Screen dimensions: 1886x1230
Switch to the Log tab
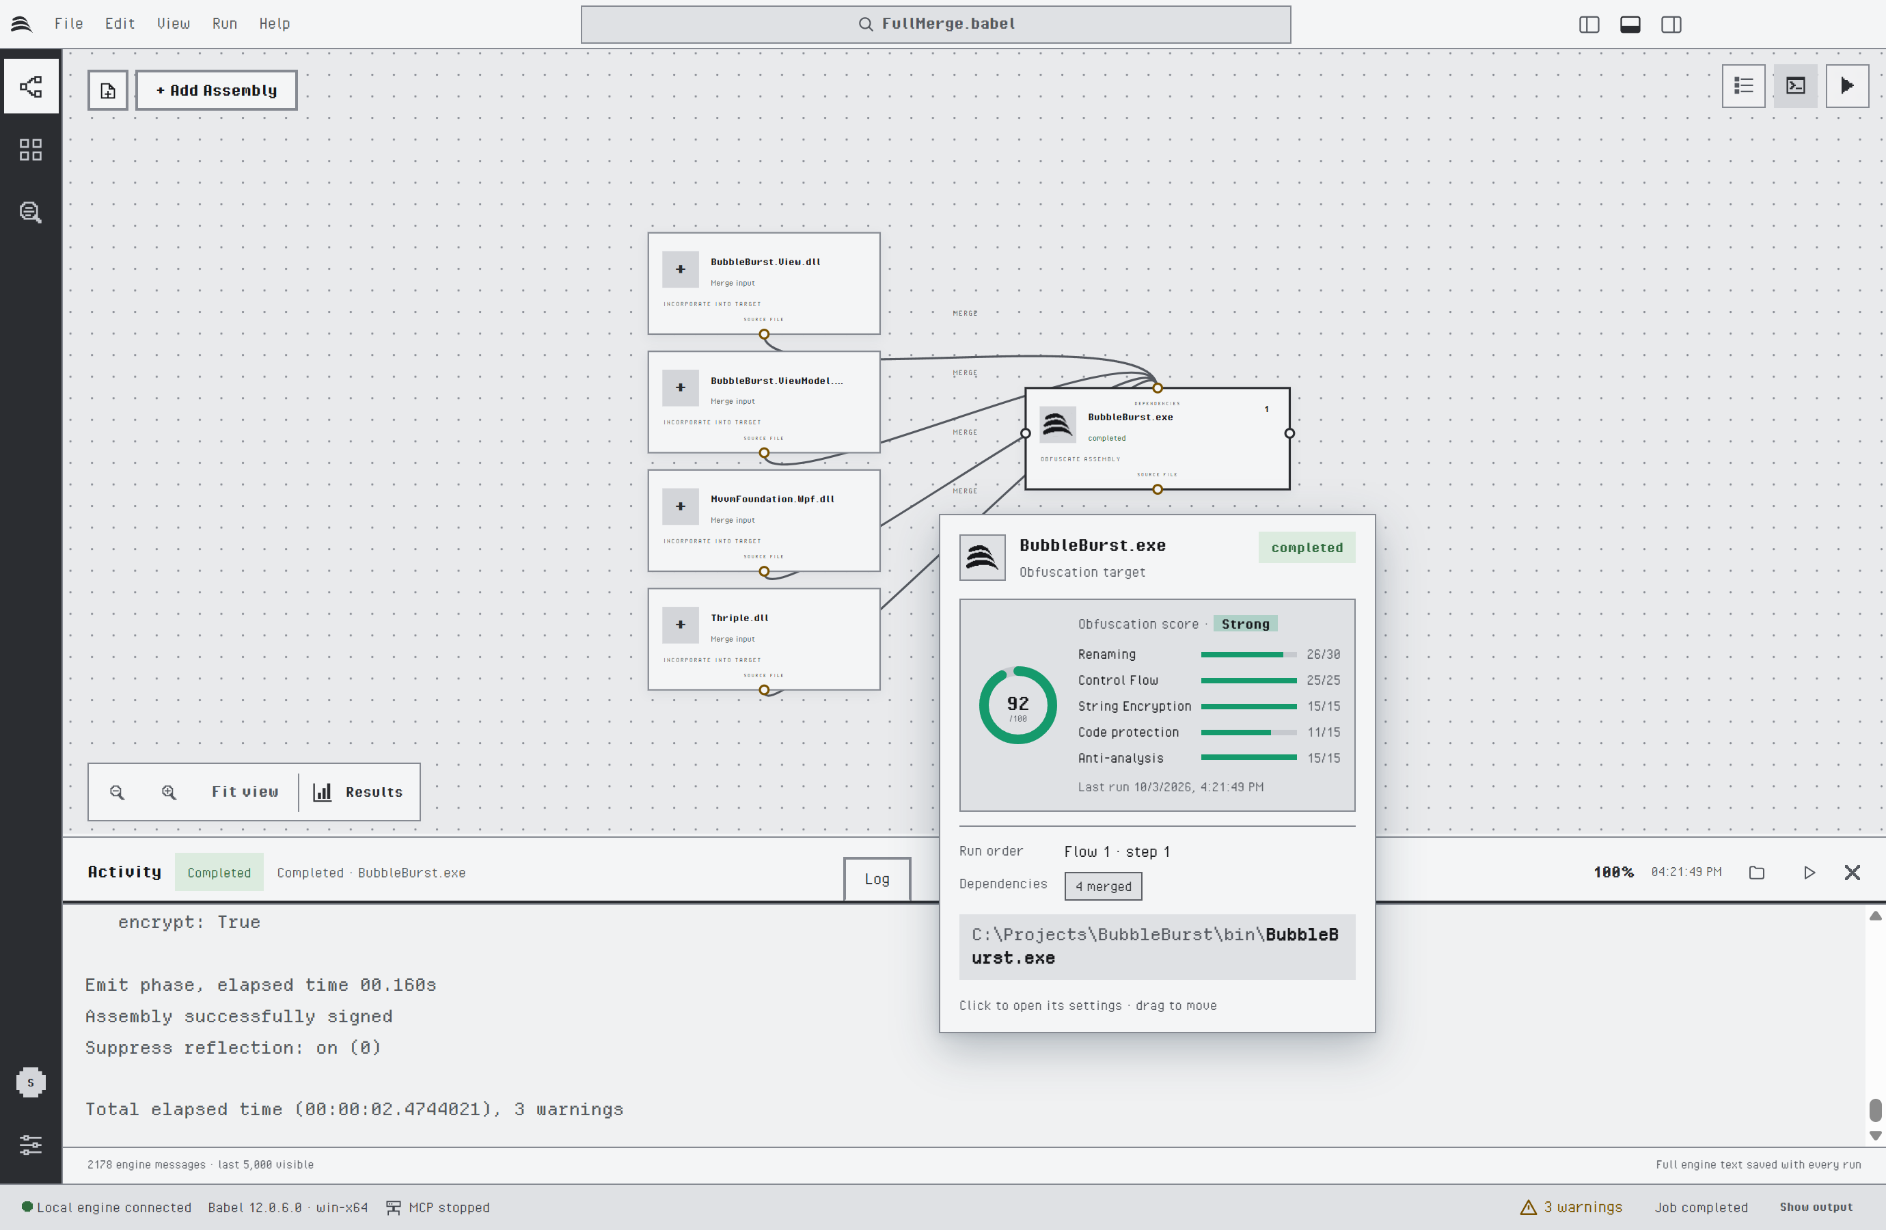[877, 879]
